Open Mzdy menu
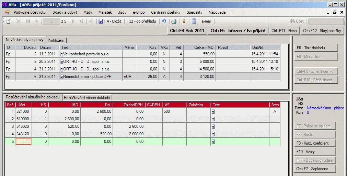 88,12
